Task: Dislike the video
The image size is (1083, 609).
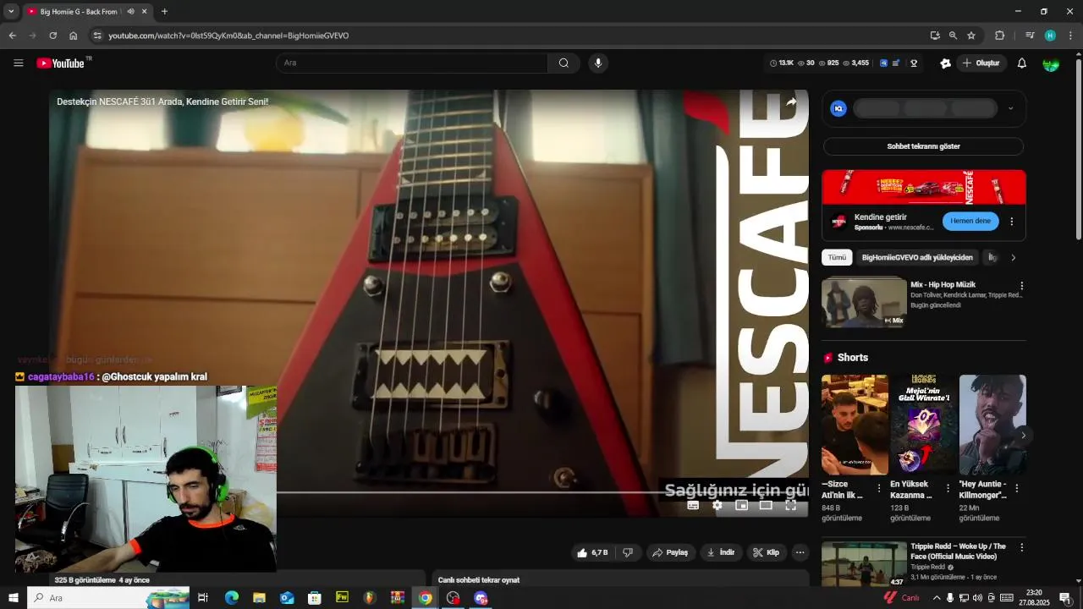Action: [628, 552]
